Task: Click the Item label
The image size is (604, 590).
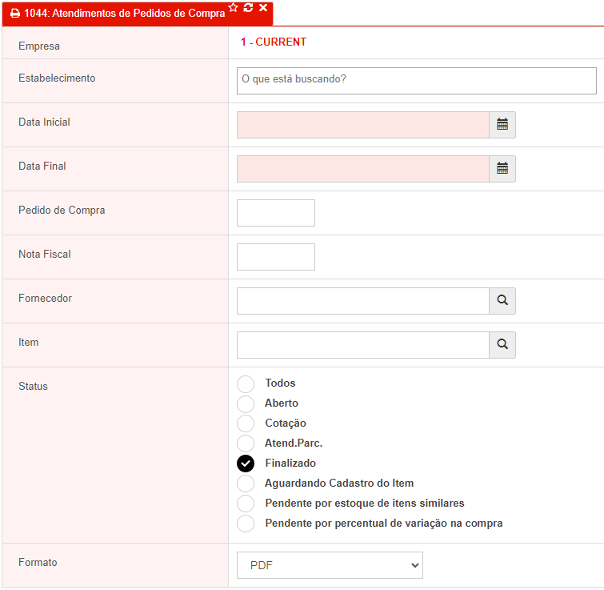Action: [29, 342]
